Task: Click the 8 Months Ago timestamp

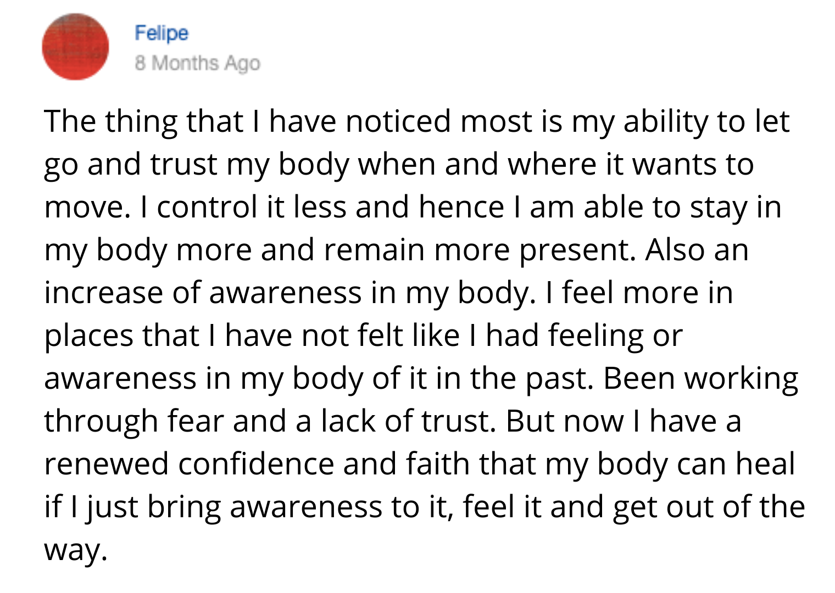Action: point(197,63)
